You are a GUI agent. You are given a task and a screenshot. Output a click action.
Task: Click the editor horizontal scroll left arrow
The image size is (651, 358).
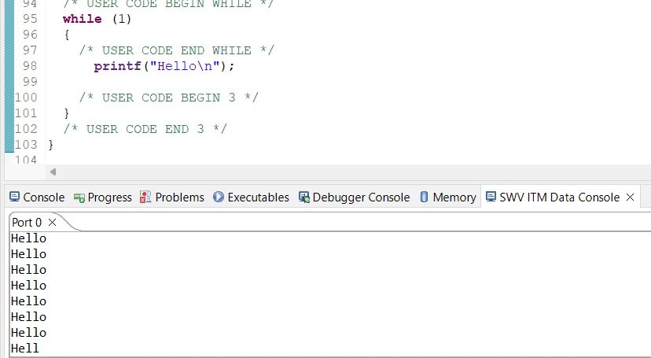pos(53,172)
